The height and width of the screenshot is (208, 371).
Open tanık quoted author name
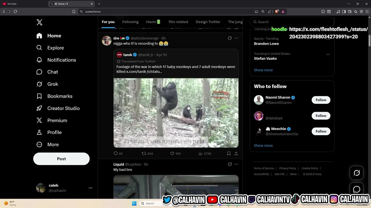[x=128, y=55]
